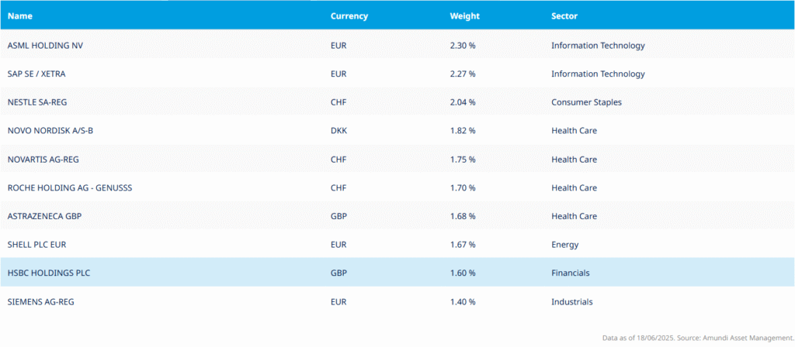The width and height of the screenshot is (795, 347).
Task: Select highlighted HSBC HOLDINGS PLC row
Action: 397,273
